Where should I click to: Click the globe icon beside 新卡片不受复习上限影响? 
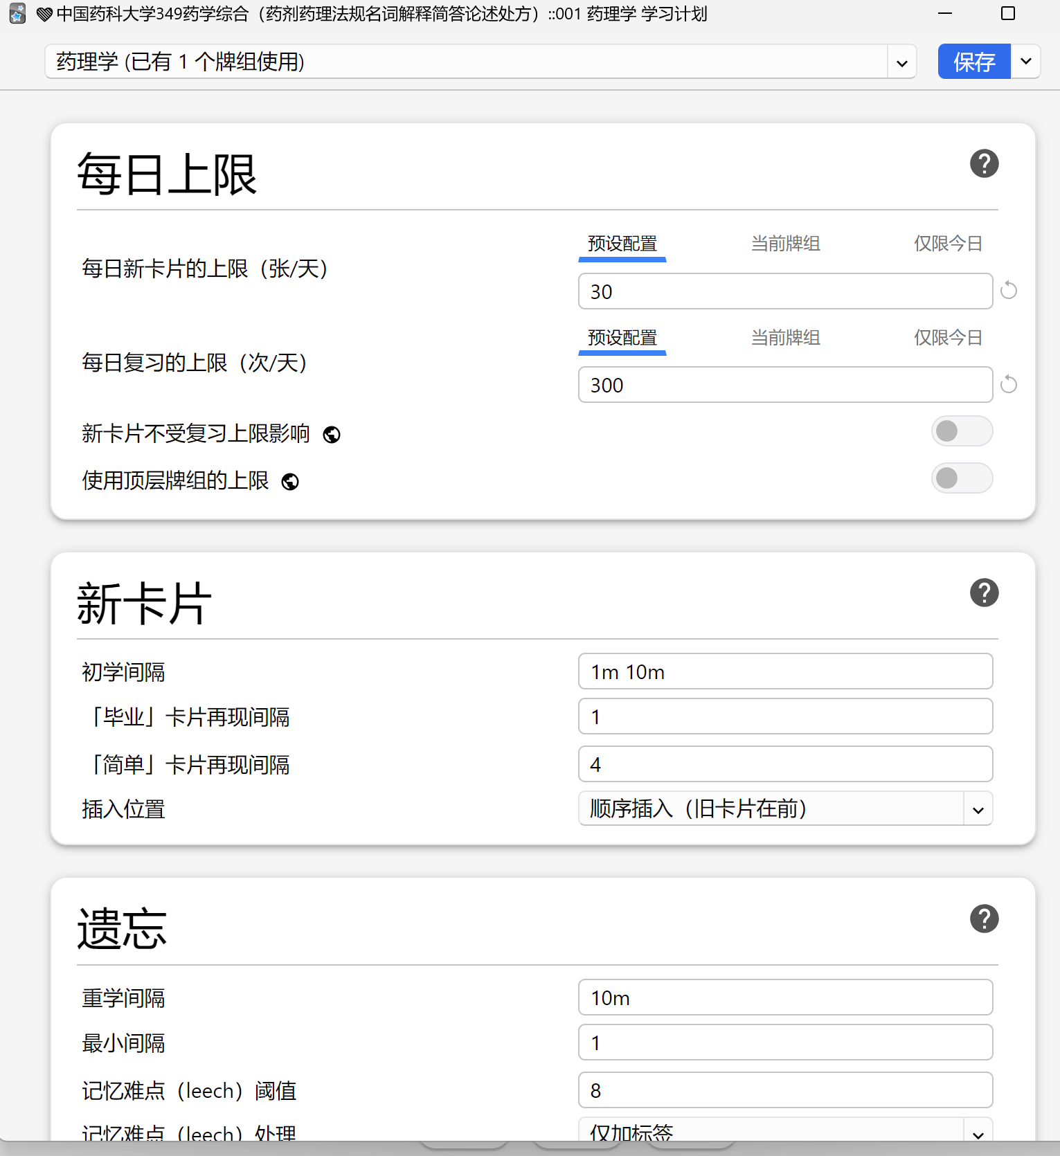coord(332,435)
